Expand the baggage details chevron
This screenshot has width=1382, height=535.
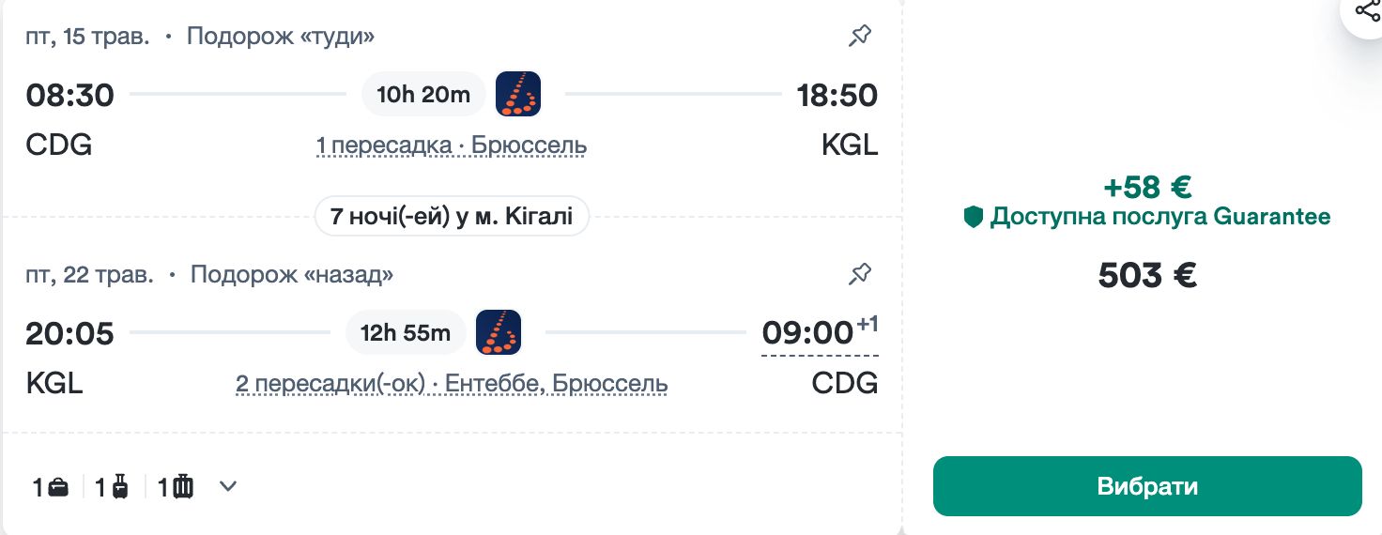coord(228,486)
